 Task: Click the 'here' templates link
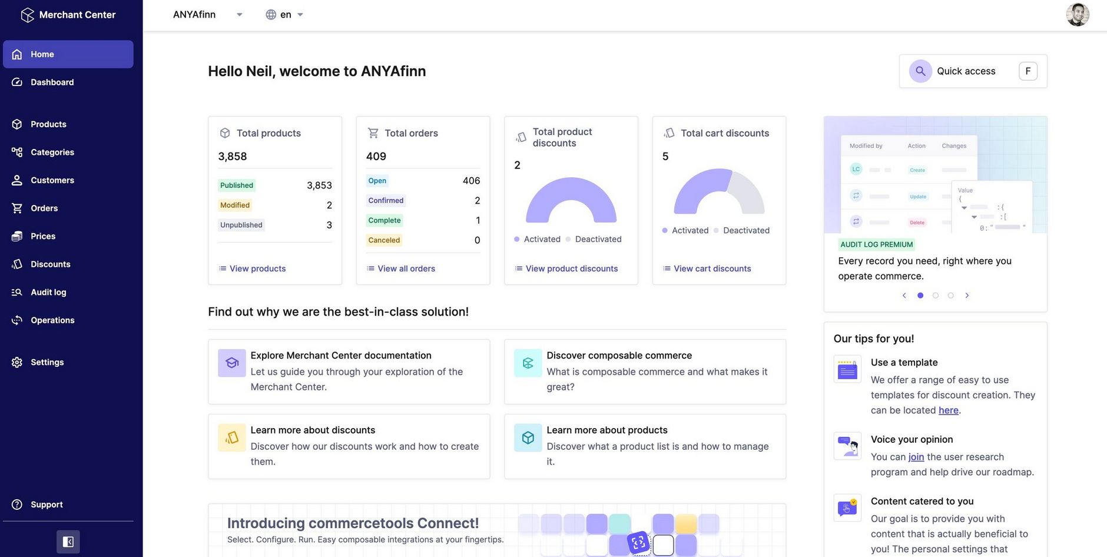pyautogui.click(x=948, y=410)
